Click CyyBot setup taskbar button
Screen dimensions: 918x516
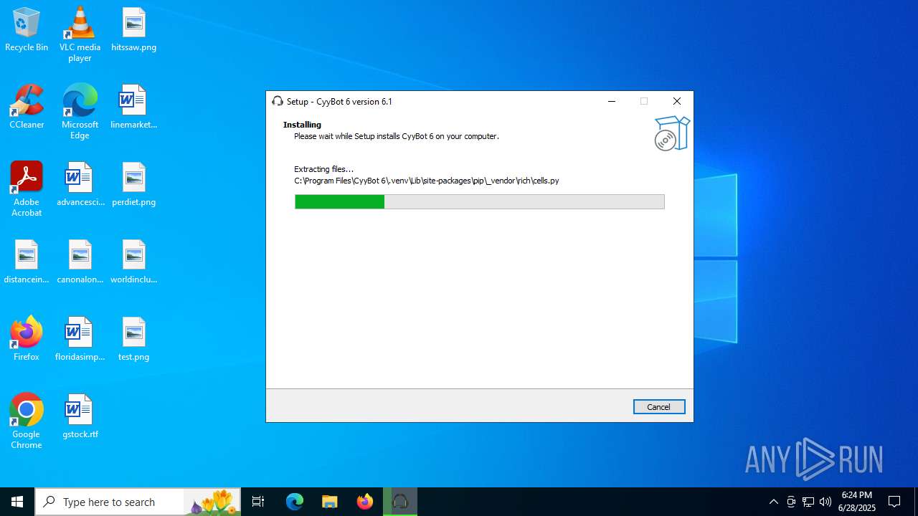tap(400, 502)
